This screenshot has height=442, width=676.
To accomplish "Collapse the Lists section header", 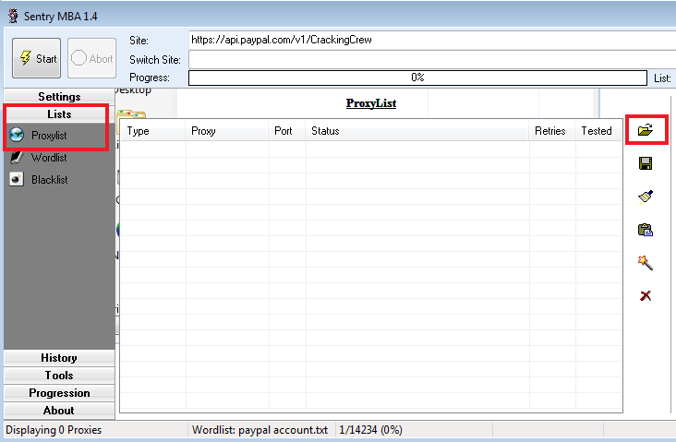I will coord(59,114).
